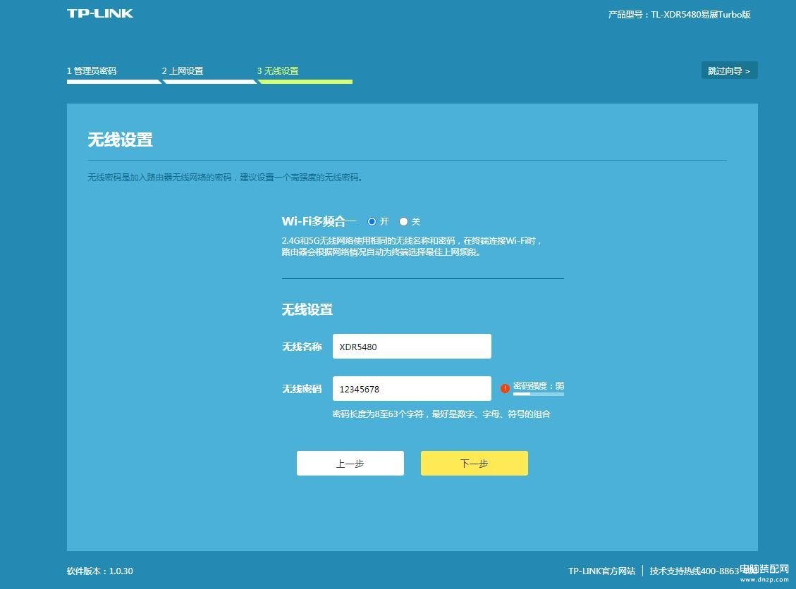
Task: Click the Wi-Fi多频合一 label
Action: 319,221
